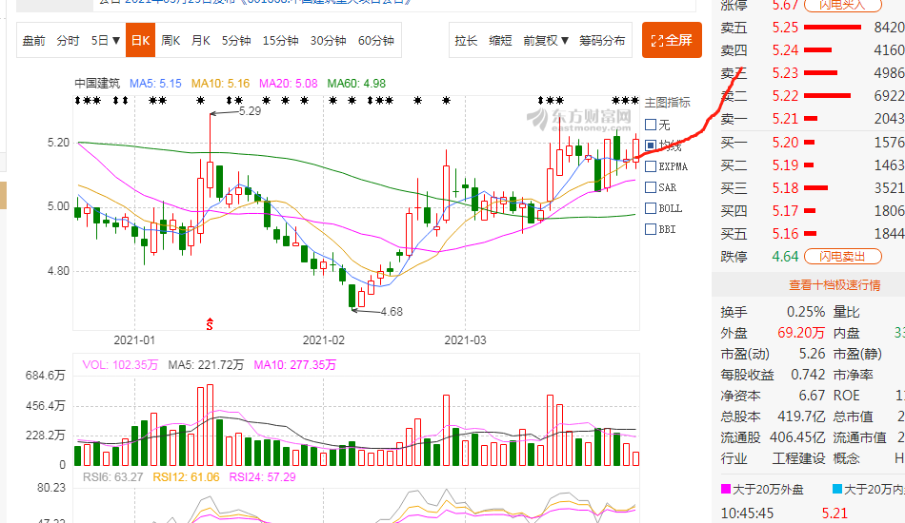Click the 换手 0.25% value
The image size is (905, 523).
pos(806,312)
